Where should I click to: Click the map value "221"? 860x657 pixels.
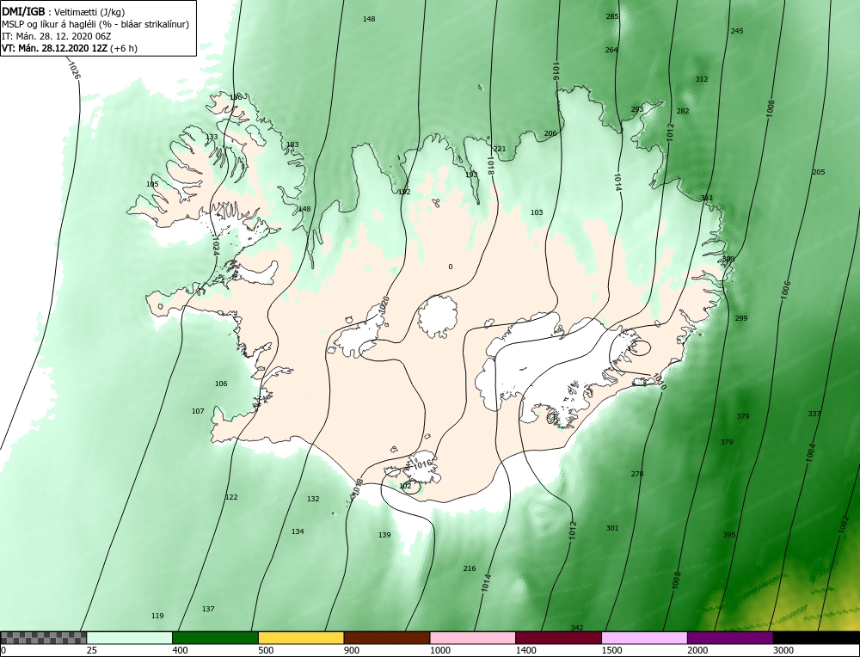(x=500, y=149)
